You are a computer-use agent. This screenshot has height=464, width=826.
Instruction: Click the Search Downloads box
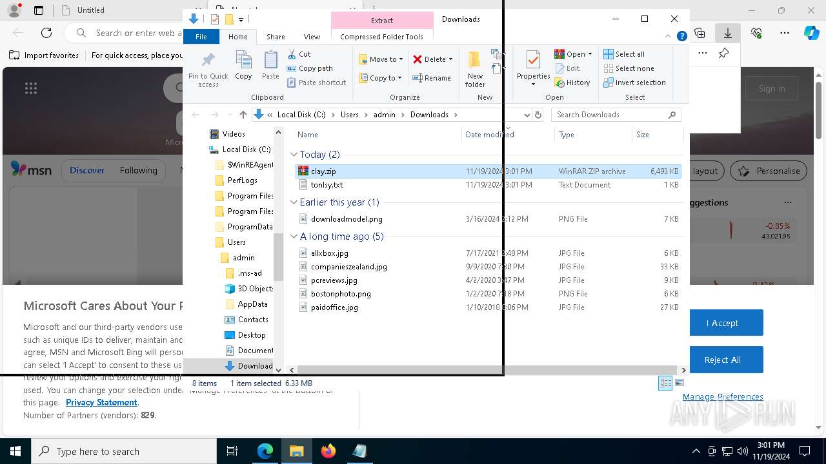coord(616,115)
